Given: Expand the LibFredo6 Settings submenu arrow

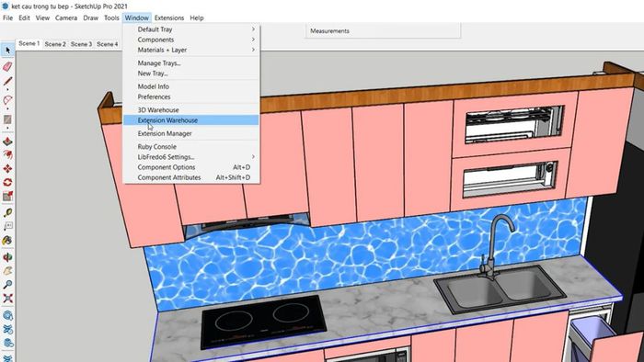Looking at the screenshot, I should pyautogui.click(x=253, y=156).
